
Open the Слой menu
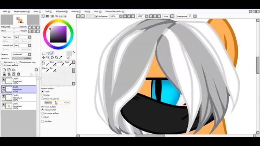tap(48, 12)
